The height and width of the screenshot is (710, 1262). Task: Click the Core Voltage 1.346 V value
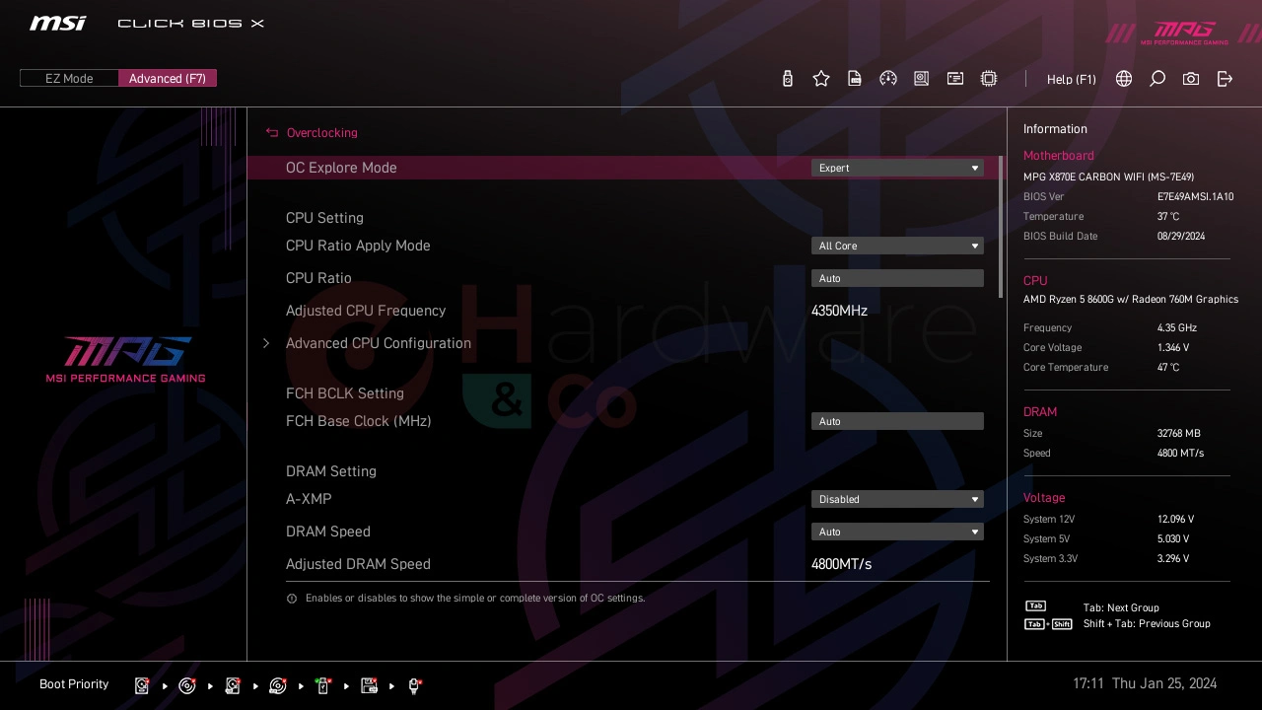[1173, 348]
